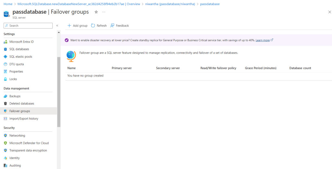Click the Microsoft Entra ID icon
The height and width of the screenshot is (169, 332).
[x=6, y=42]
